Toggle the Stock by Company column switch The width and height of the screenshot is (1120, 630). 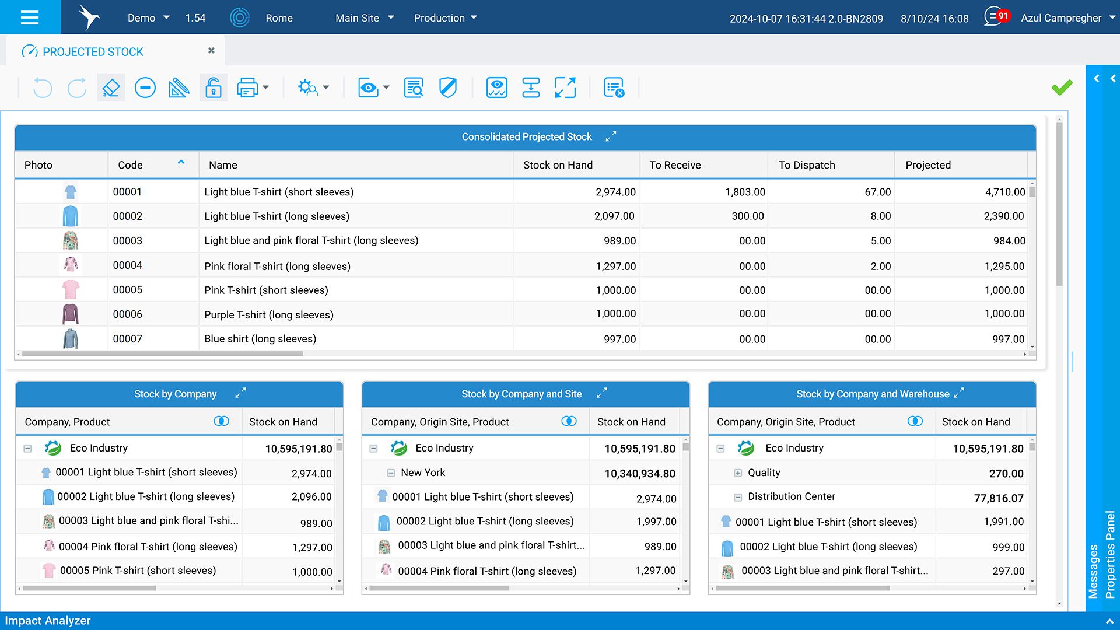pyautogui.click(x=221, y=421)
